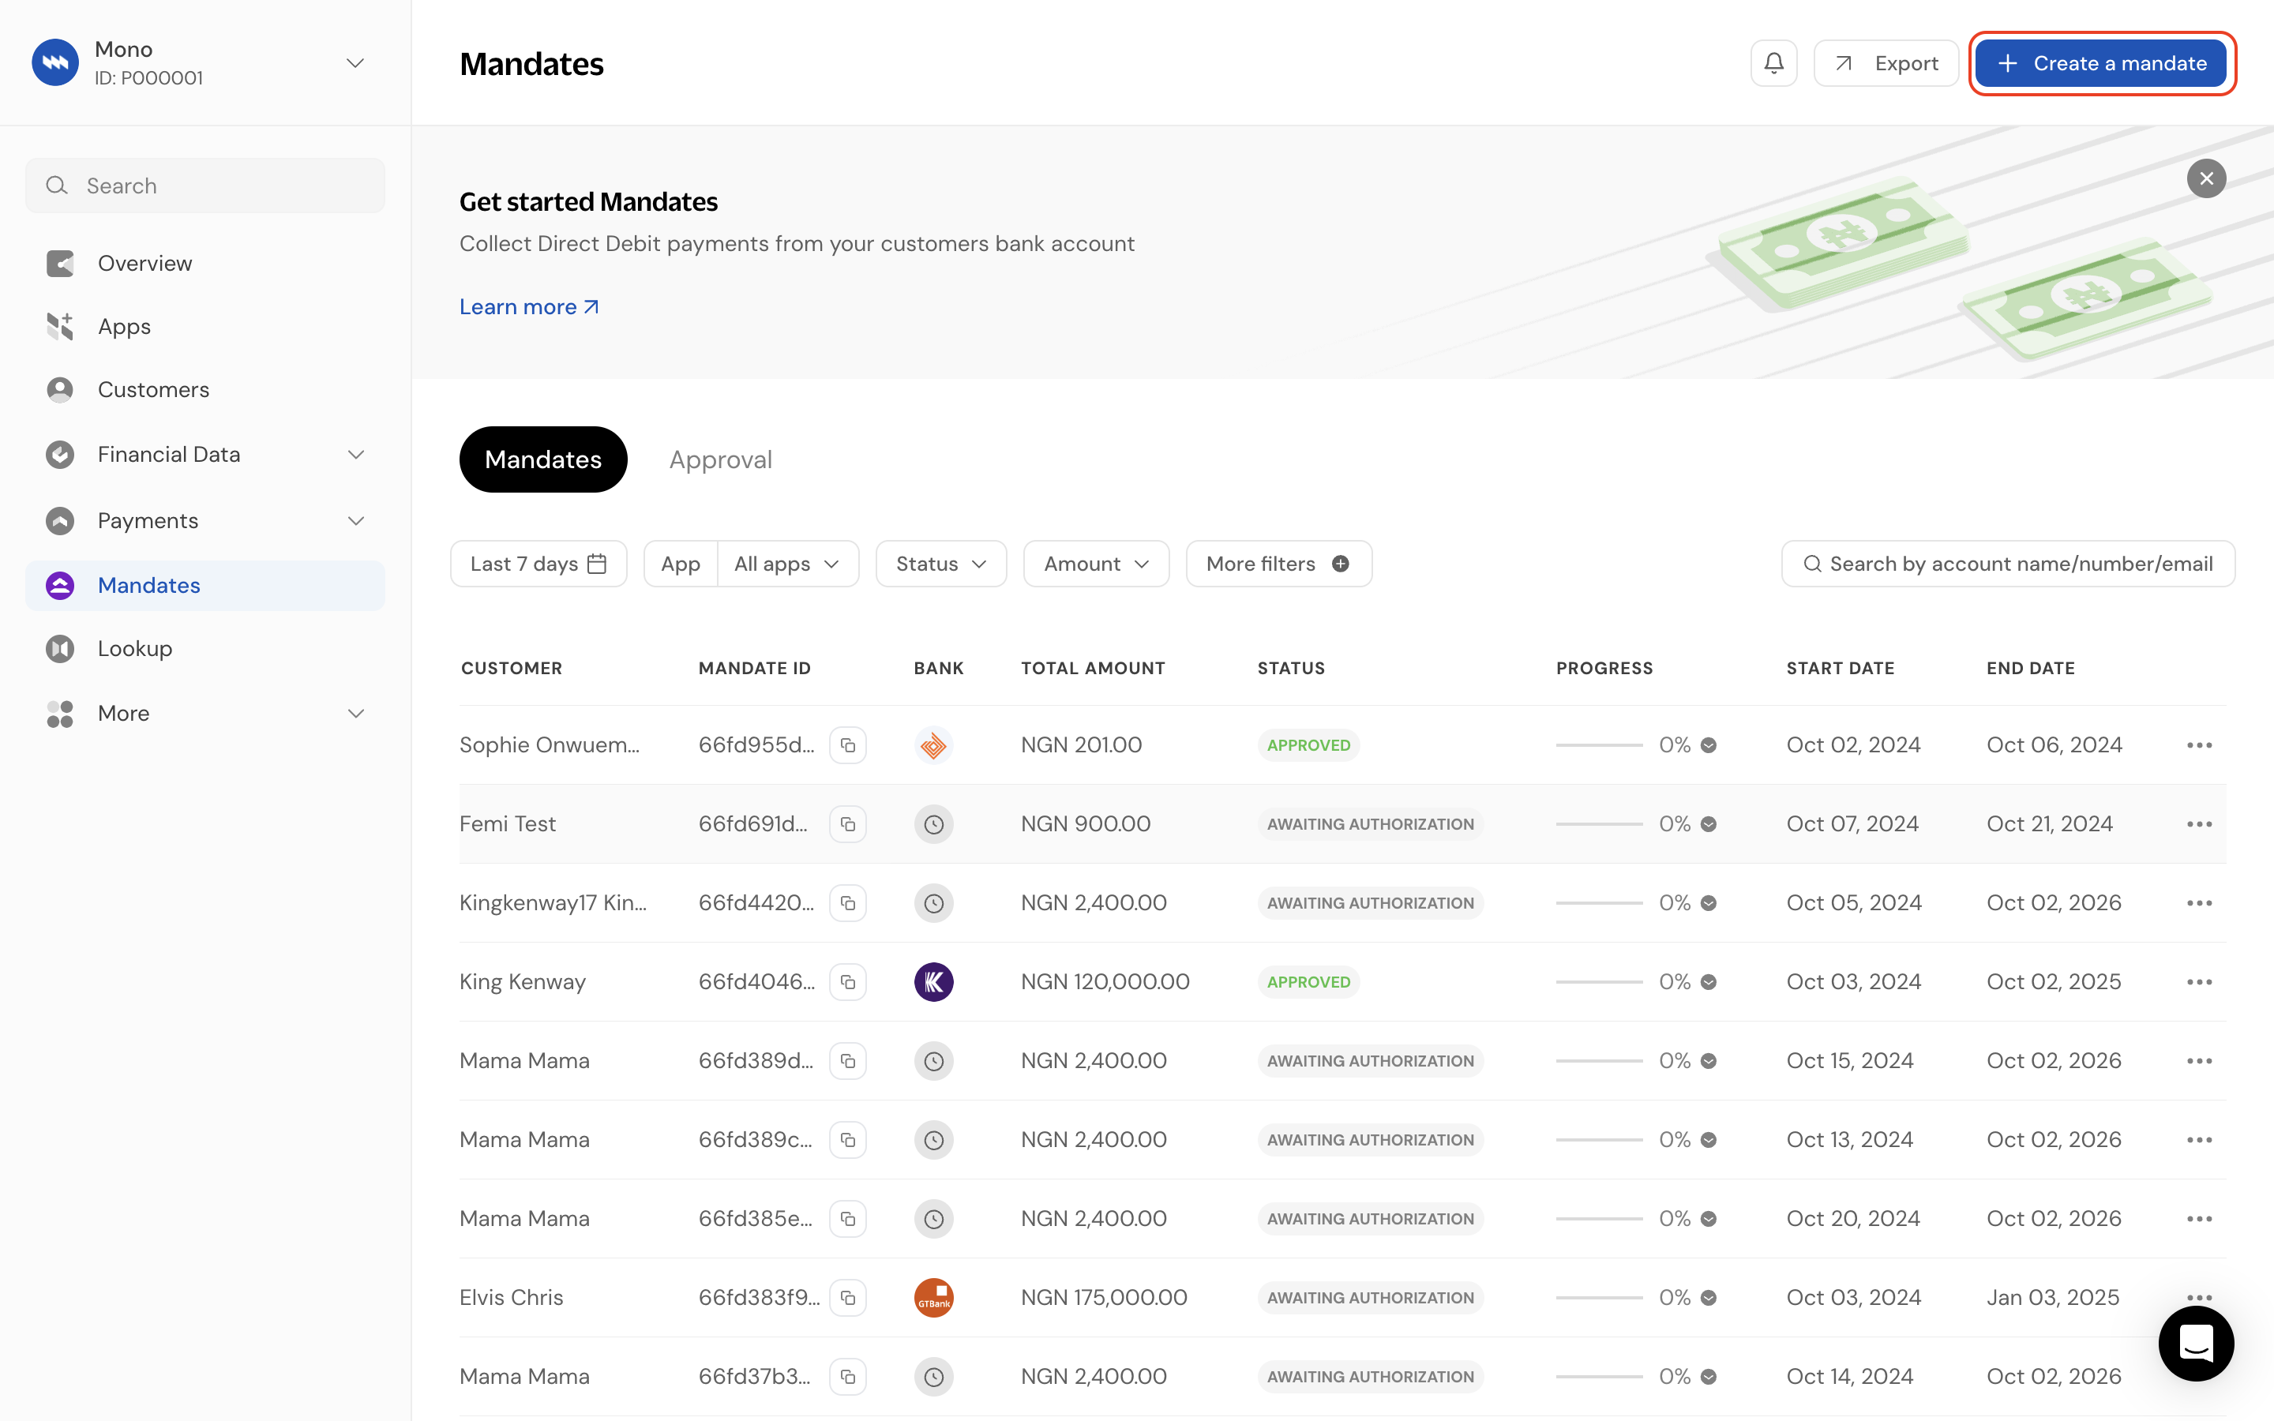The width and height of the screenshot is (2274, 1421).
Task: Click the bank icon in Sophie Onwuem row
Action: coord(933,745)
